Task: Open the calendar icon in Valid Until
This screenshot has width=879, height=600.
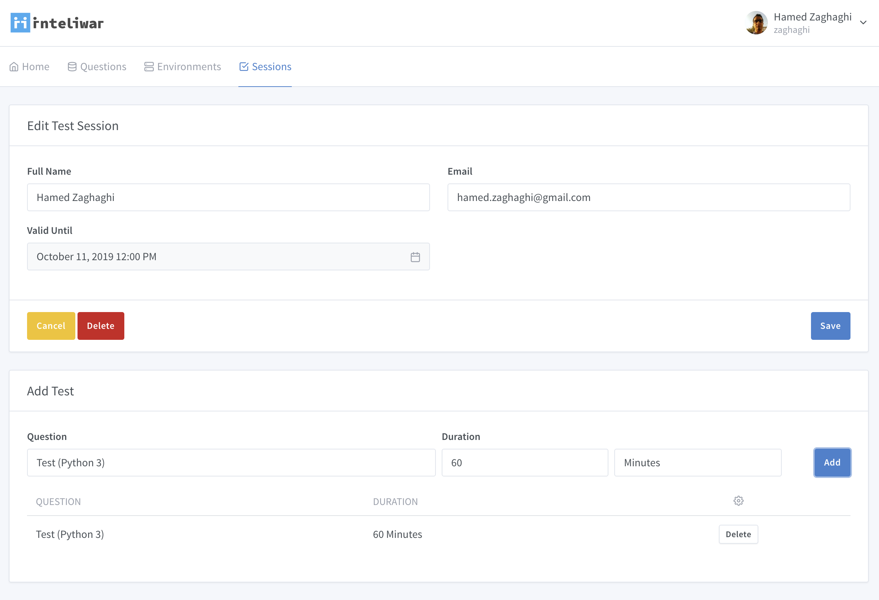Action: click(415, 257)
